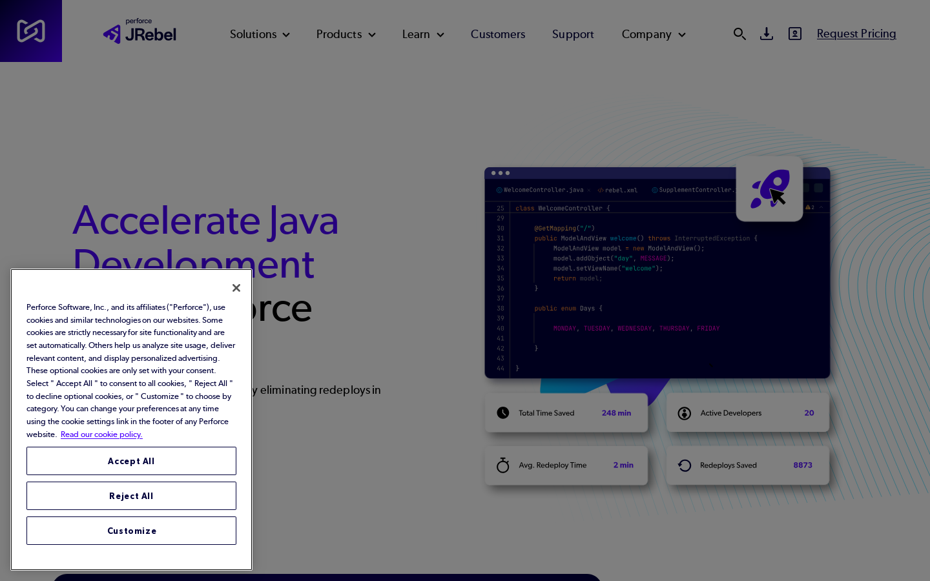
Task: Open the Company navigation item
Action: 646,34
